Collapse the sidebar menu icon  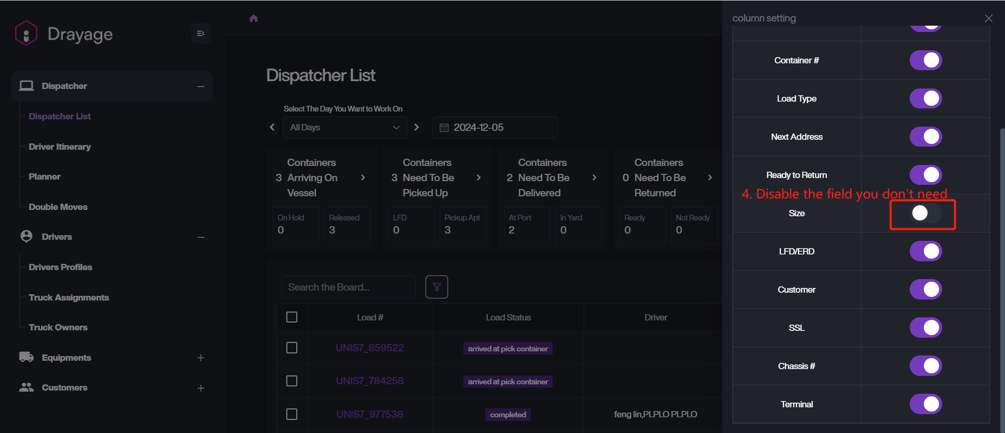(200, 34)
